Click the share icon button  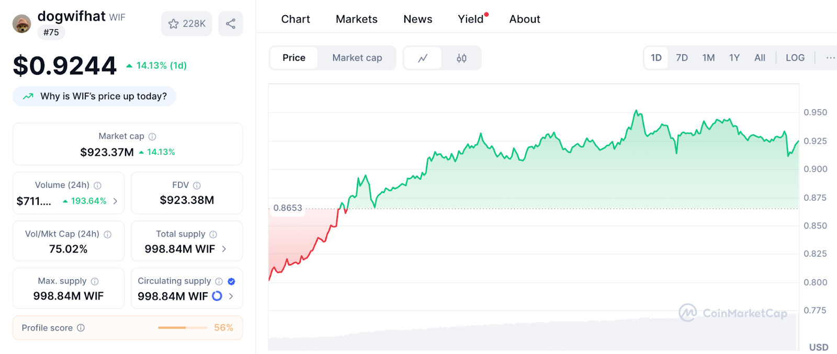click(231, 24)
